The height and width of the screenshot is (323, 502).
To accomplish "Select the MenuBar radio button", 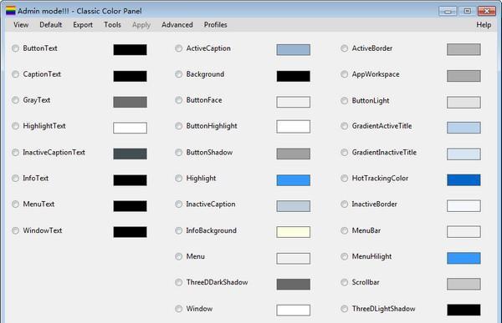I will (x=344, y=230).
